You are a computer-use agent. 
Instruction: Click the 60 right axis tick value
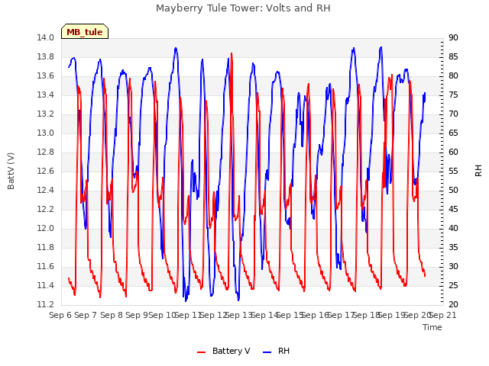point(453,152)
